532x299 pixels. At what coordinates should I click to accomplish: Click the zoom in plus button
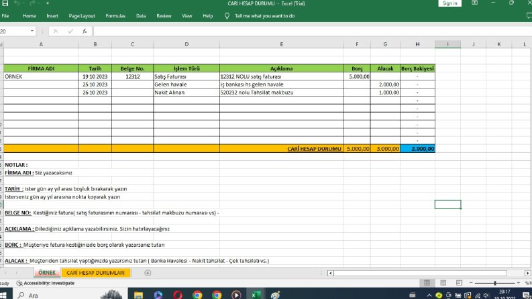tap(518, 283)
